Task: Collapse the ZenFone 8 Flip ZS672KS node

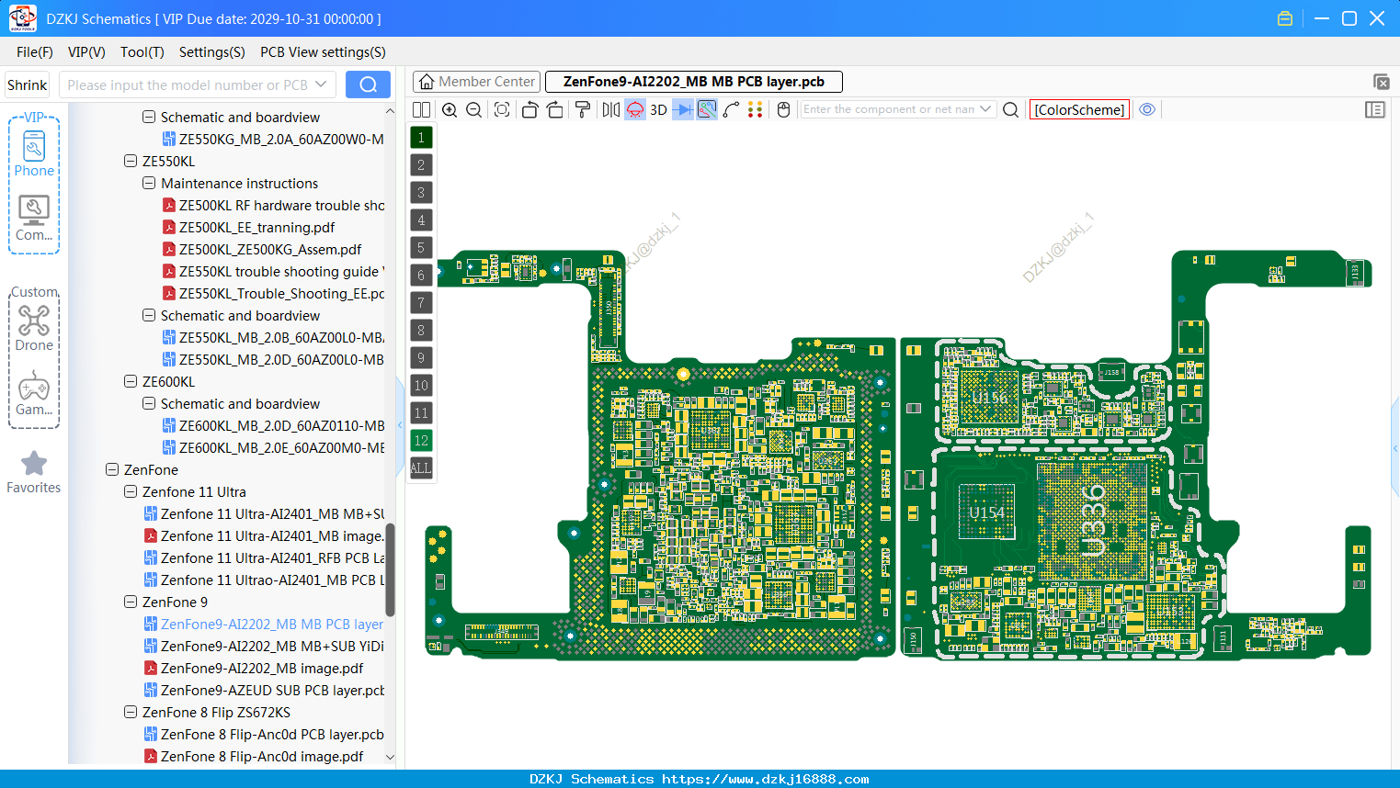Action: point(131,712)
